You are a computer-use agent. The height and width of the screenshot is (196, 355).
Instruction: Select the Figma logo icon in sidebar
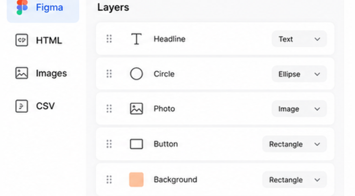22,7
